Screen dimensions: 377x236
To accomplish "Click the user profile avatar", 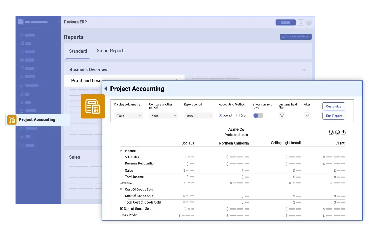I will pyautogui.click(x=309, y=23).
